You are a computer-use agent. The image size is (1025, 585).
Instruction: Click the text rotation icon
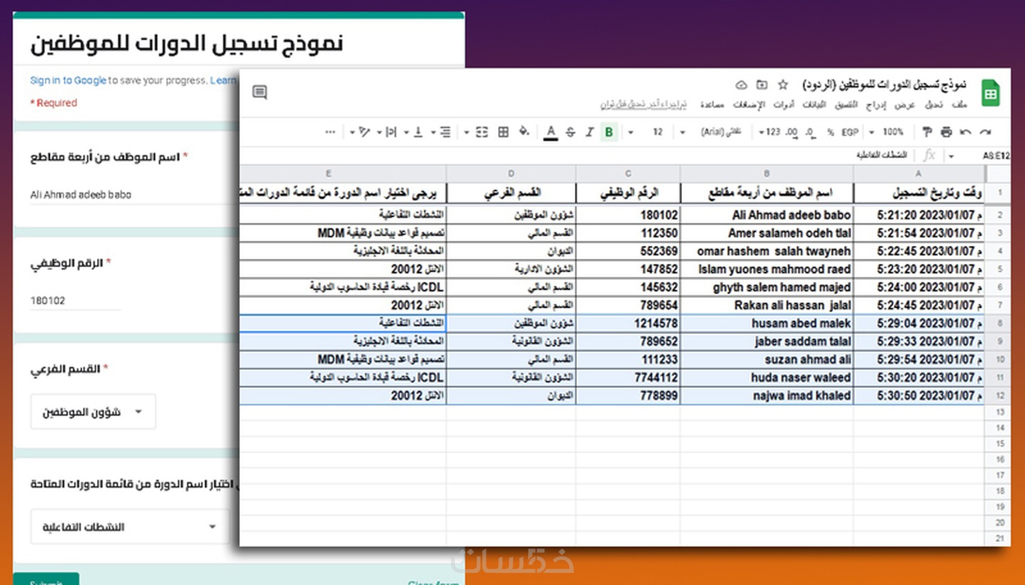click(x=364, y=131)
